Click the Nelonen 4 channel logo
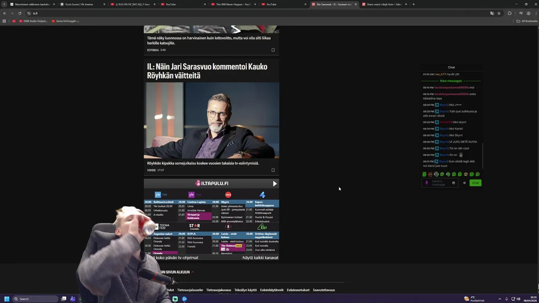 [262, 194]
